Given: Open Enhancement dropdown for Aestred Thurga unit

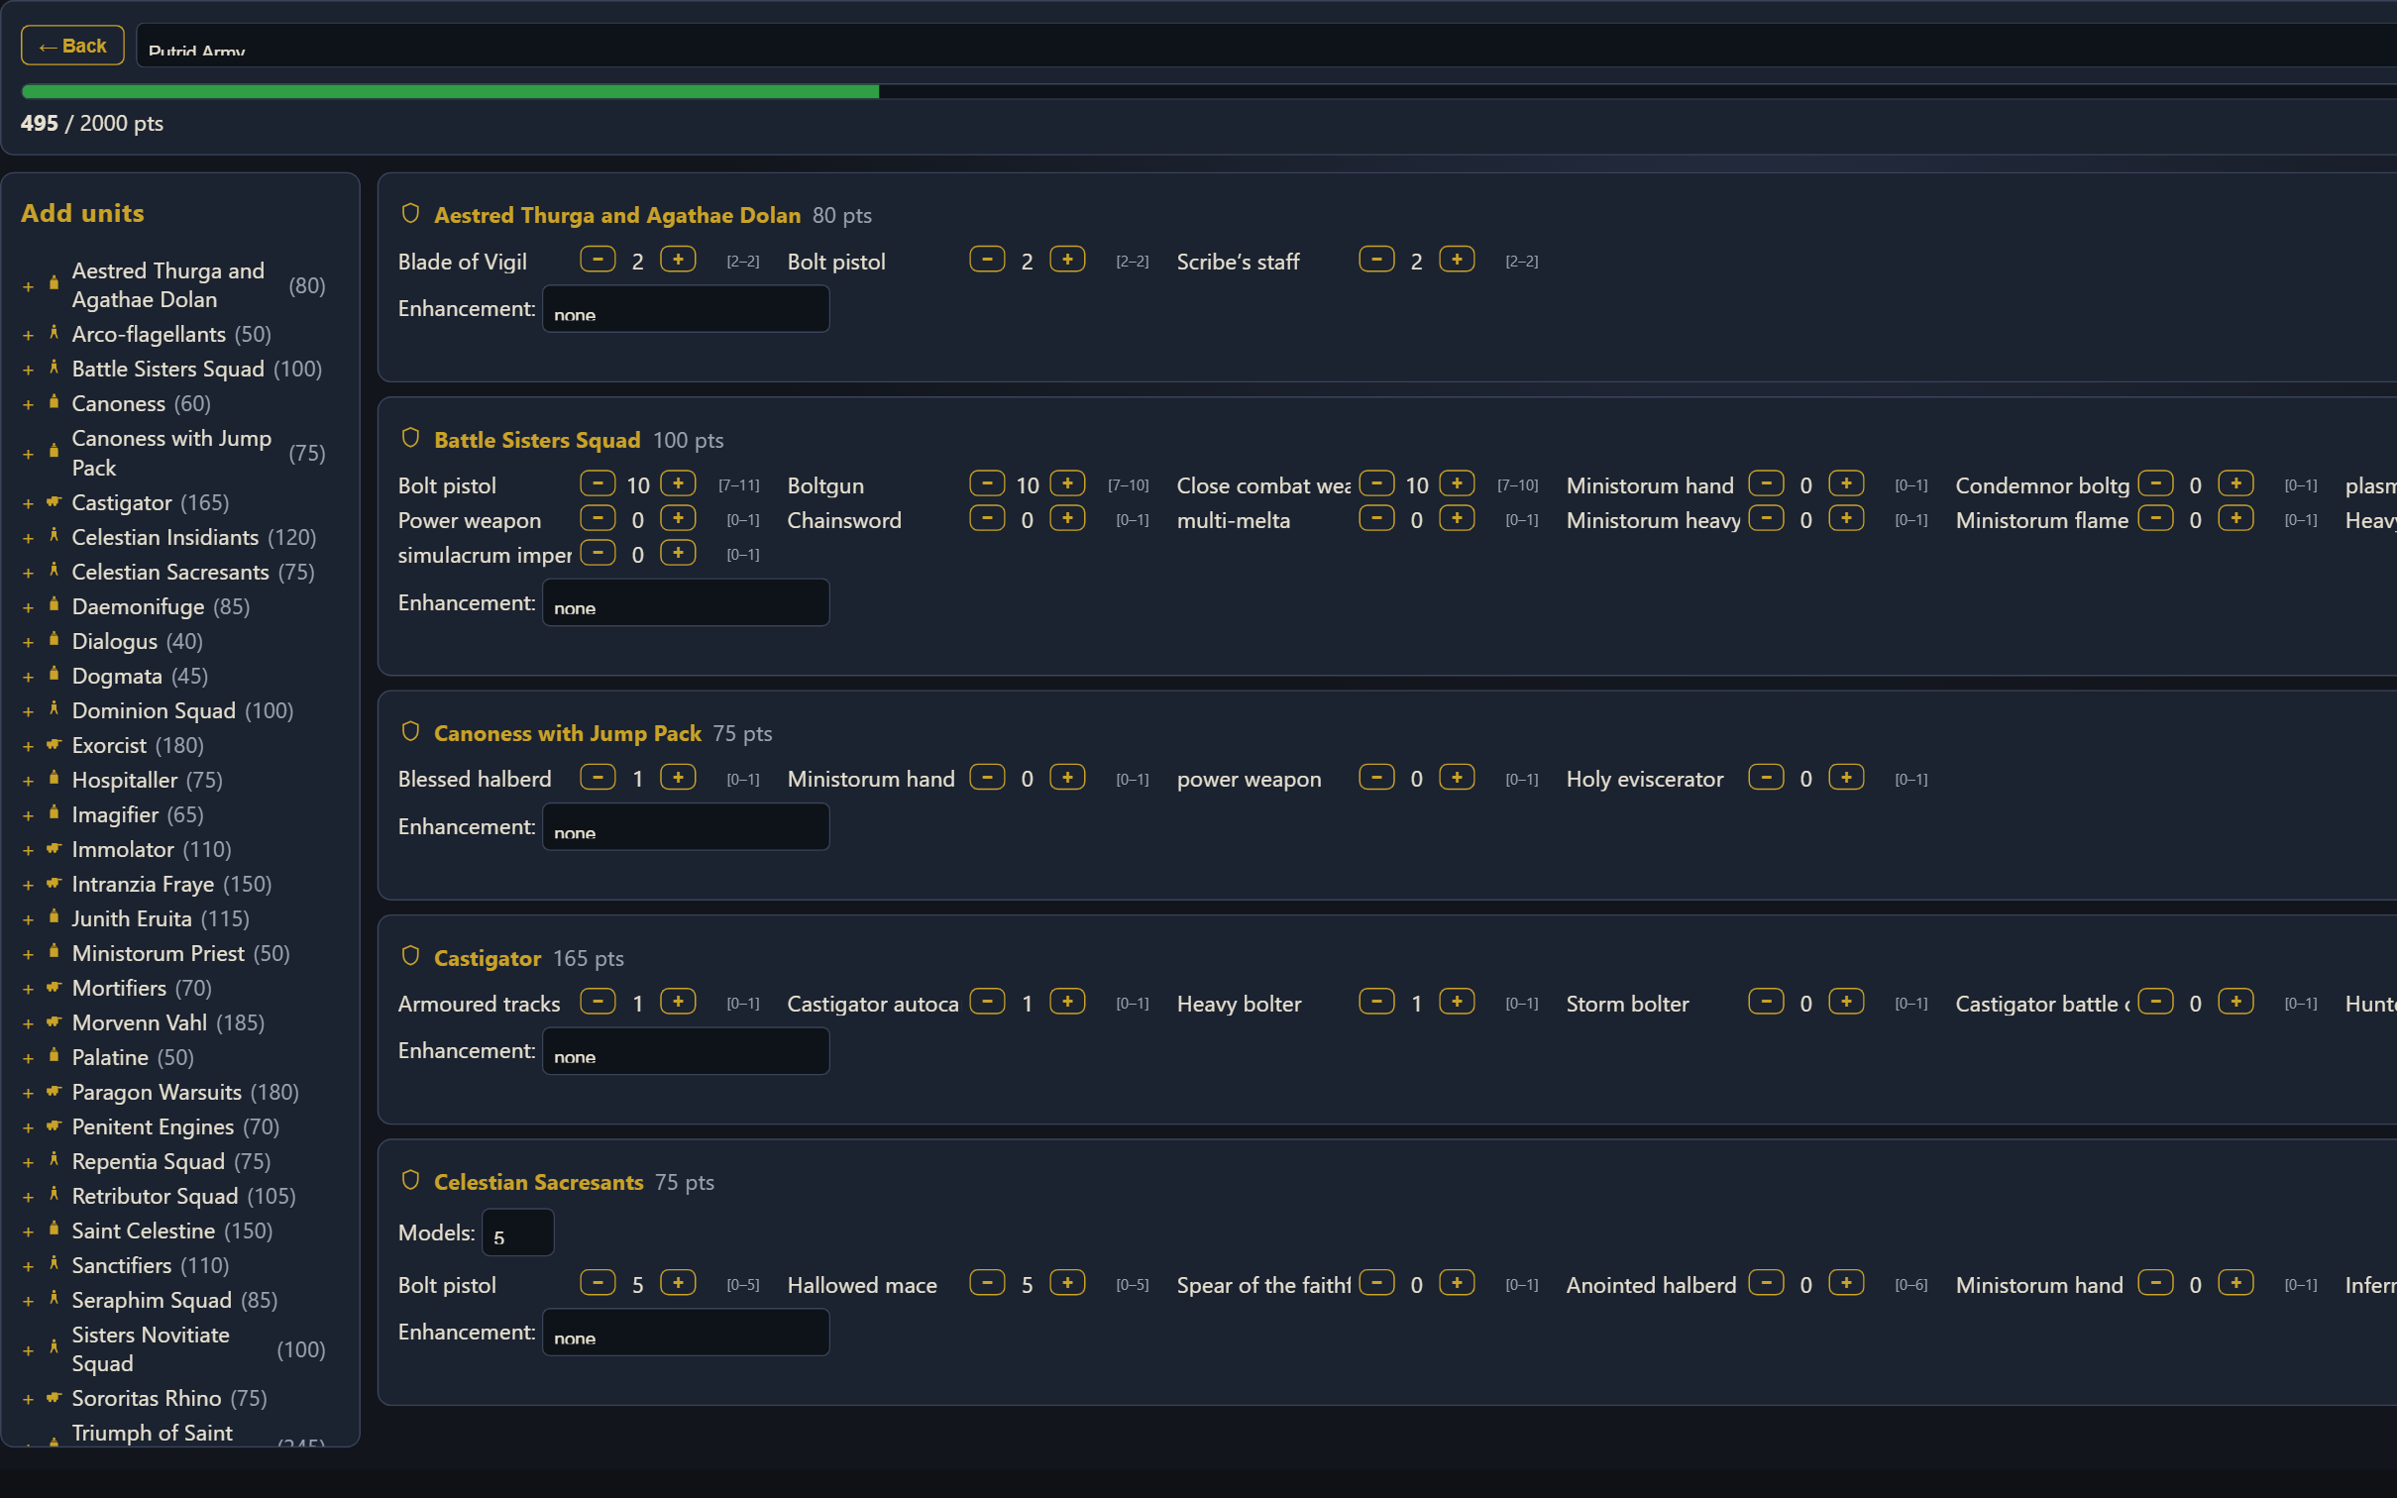Looking at the screenshot, I should [x=686, y=309].
